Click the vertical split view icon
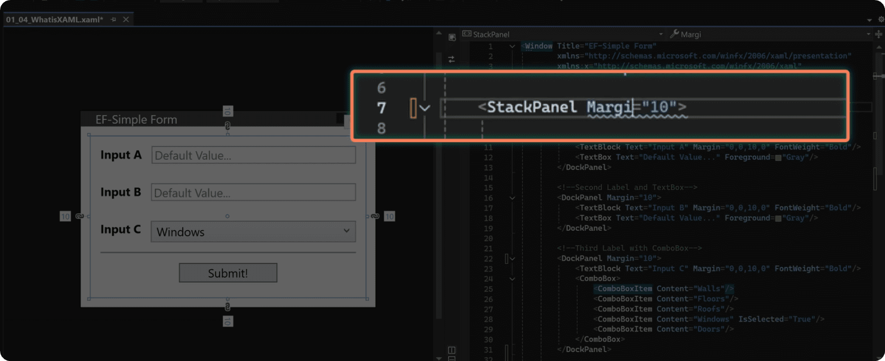 tap(451, 350)
